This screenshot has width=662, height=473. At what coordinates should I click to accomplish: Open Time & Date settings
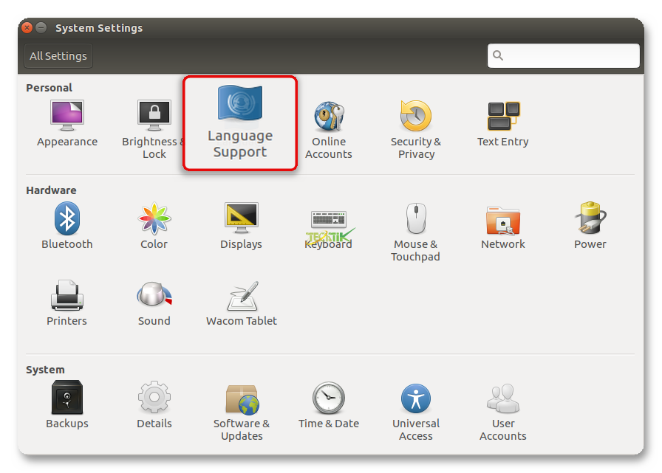(x=329, y=399)
